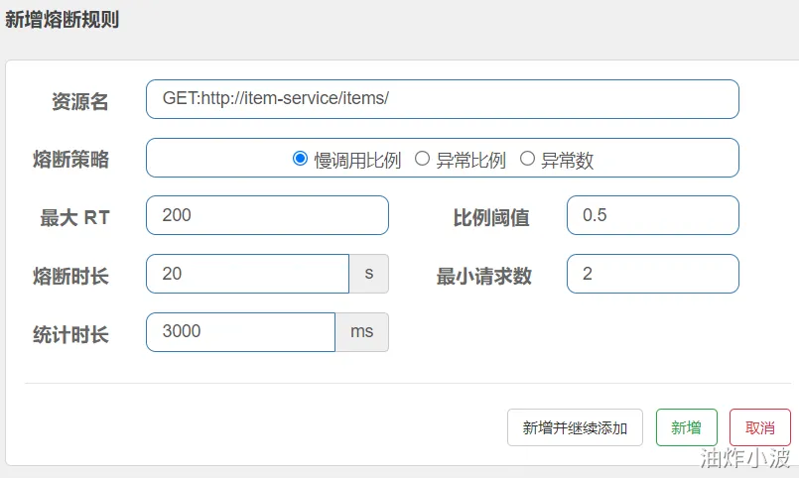
Task: Click the "ms" unit addon
Action: 361,332
